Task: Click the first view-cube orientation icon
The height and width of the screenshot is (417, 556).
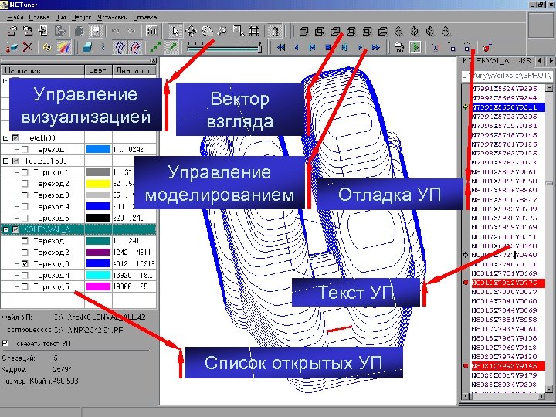Action: click(303, 32)
